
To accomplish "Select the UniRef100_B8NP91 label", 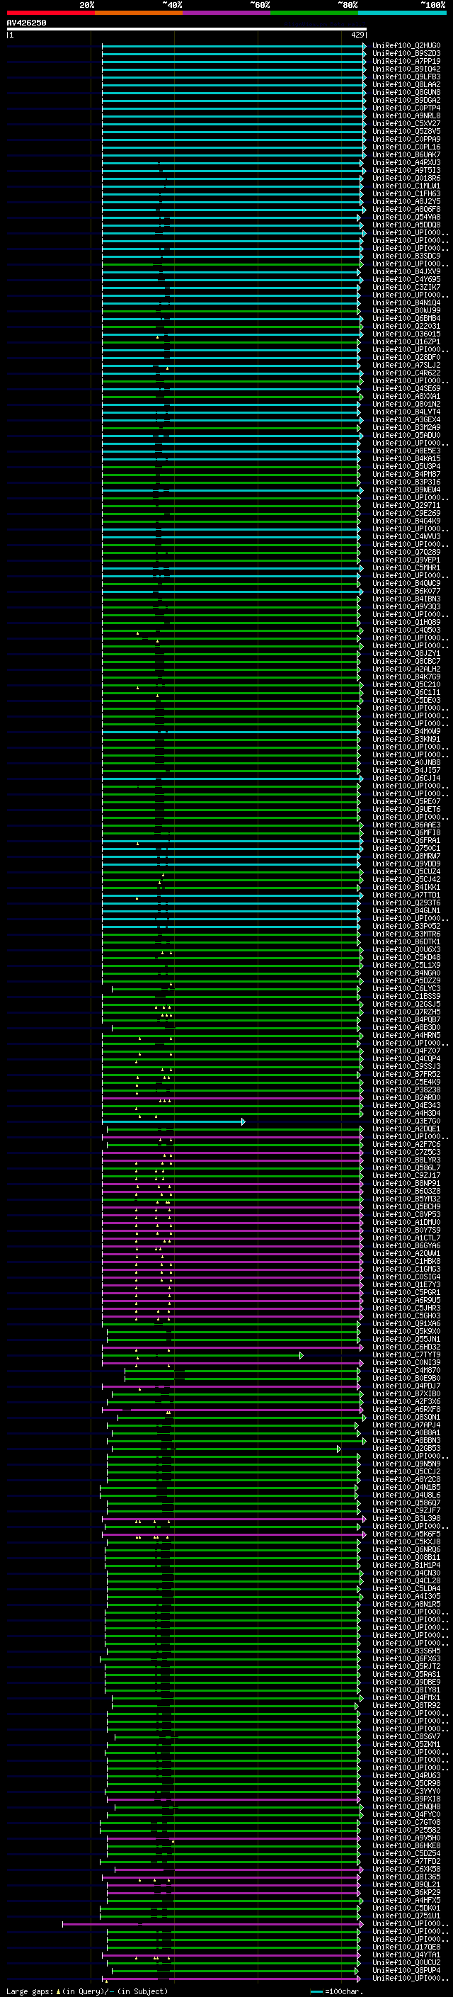I will click(x=406, y=1183).
